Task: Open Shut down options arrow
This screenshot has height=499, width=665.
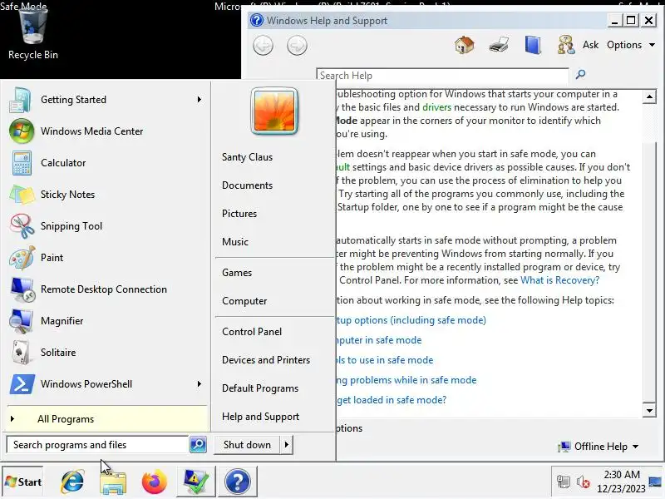Action: coord(286,445)
